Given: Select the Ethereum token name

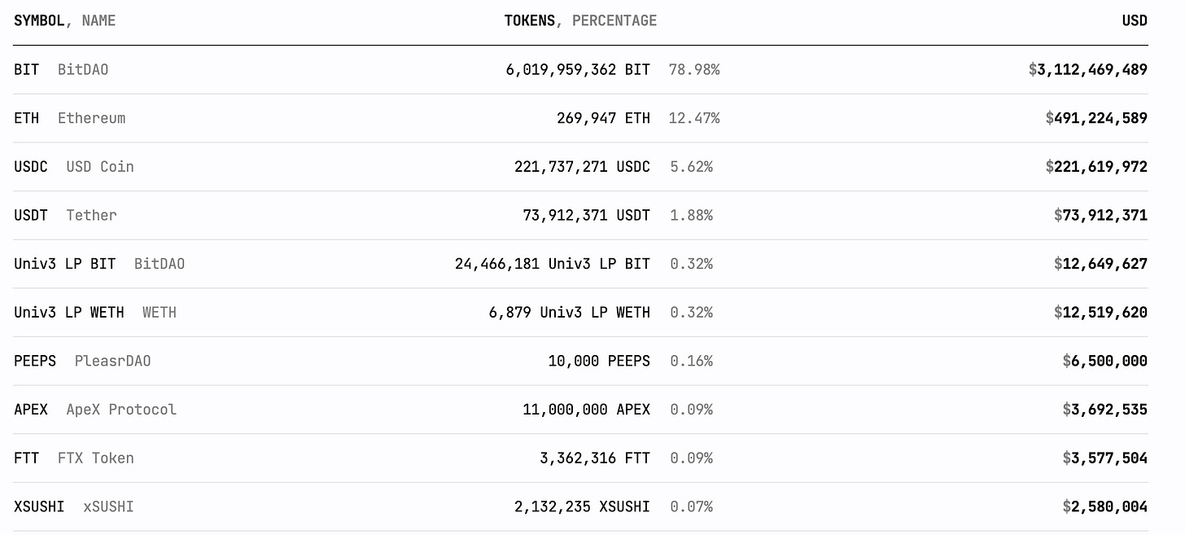Looking at the screenshot, I should pyautogui.click(x=91, y=118).
